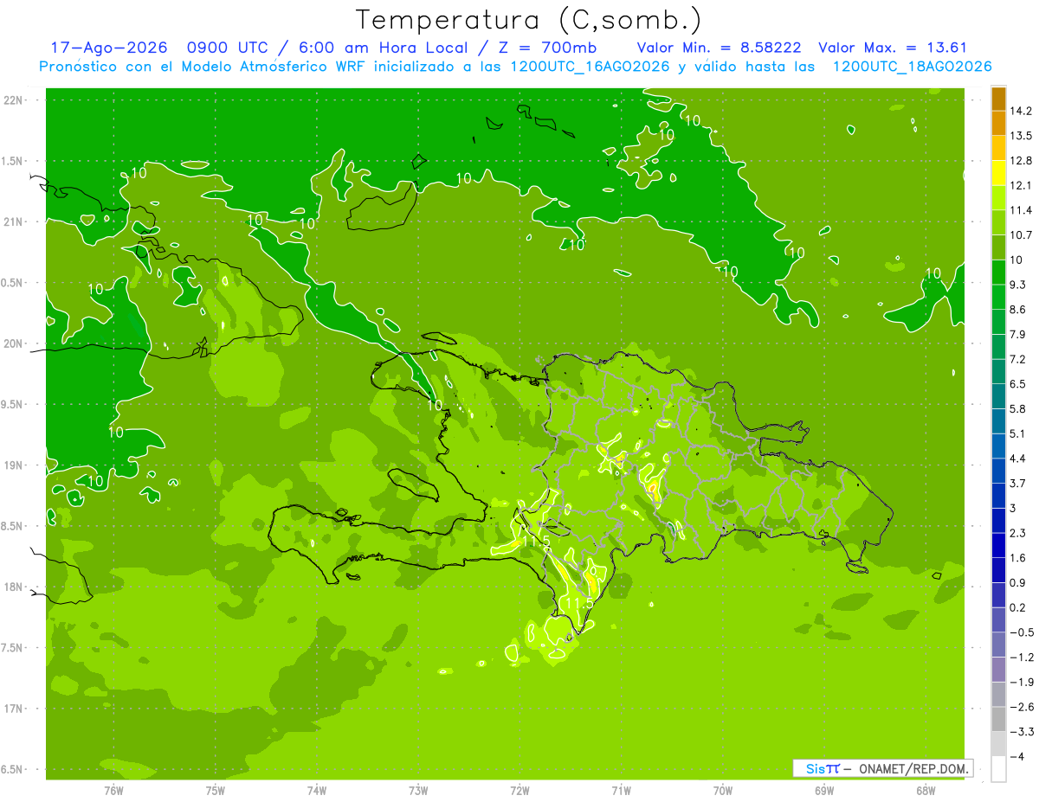Viewport: 1039px width, 802px height.
Task: Click the 8.6 color scale label
Action: pos(1018,310)
